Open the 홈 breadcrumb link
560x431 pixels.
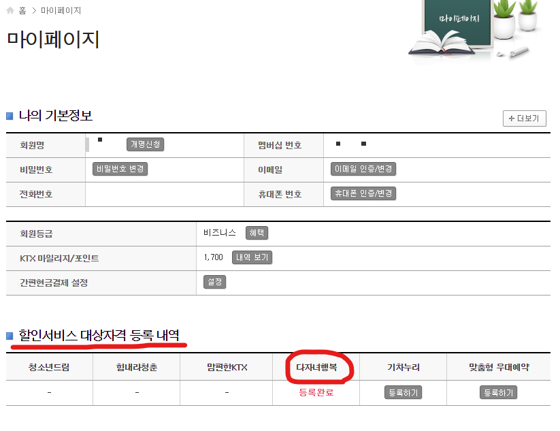22,11
